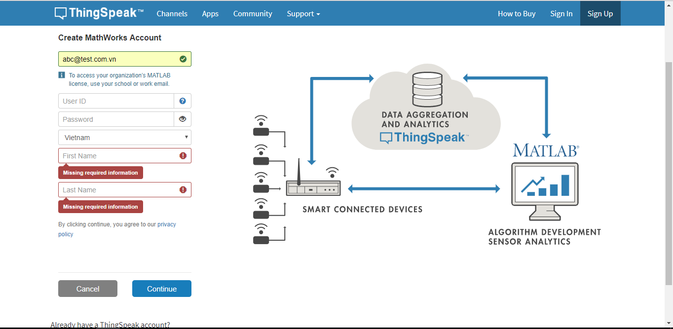Click the Last Name field

click(x=125, y=190)
